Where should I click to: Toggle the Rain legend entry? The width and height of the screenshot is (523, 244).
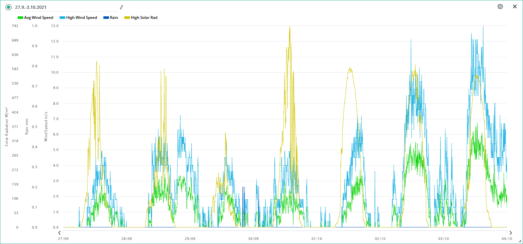click(114, 18)
